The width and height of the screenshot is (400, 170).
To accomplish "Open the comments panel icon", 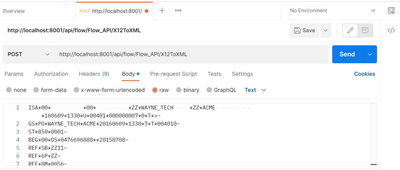I will (x=365, y=30).
